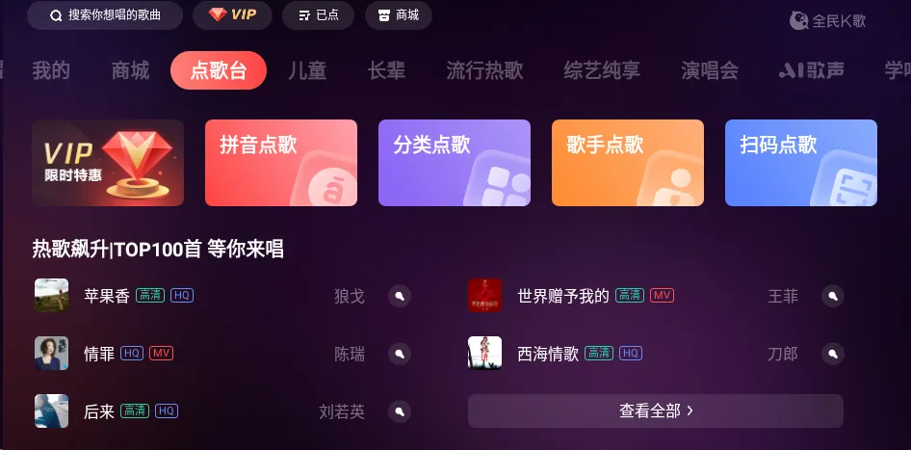Select the 我的 tab
911x450 pixels.
pyautogui.click(x=51, y=70)
